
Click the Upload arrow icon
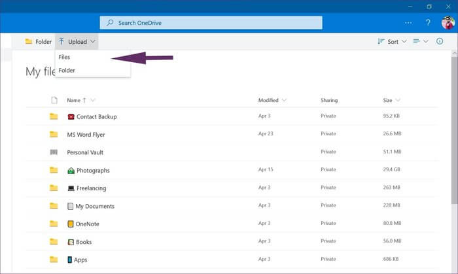coord(62,42)
